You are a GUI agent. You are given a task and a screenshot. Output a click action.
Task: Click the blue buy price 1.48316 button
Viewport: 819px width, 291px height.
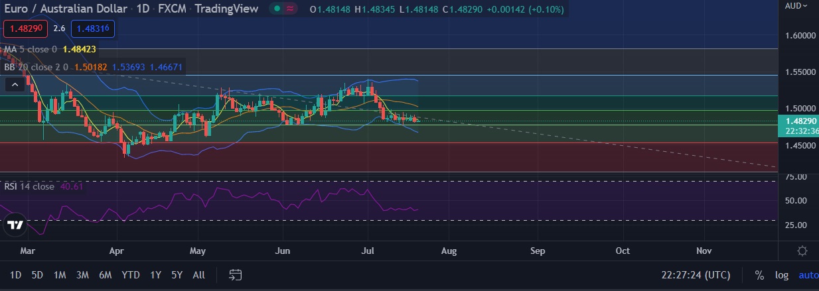[x=93, y=29]
